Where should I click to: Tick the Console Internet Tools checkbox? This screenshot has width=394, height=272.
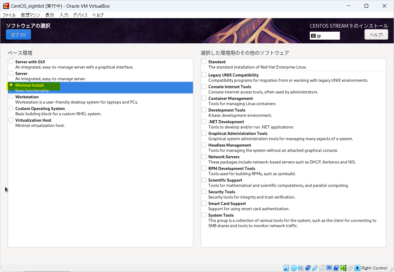tap(204, 86)
